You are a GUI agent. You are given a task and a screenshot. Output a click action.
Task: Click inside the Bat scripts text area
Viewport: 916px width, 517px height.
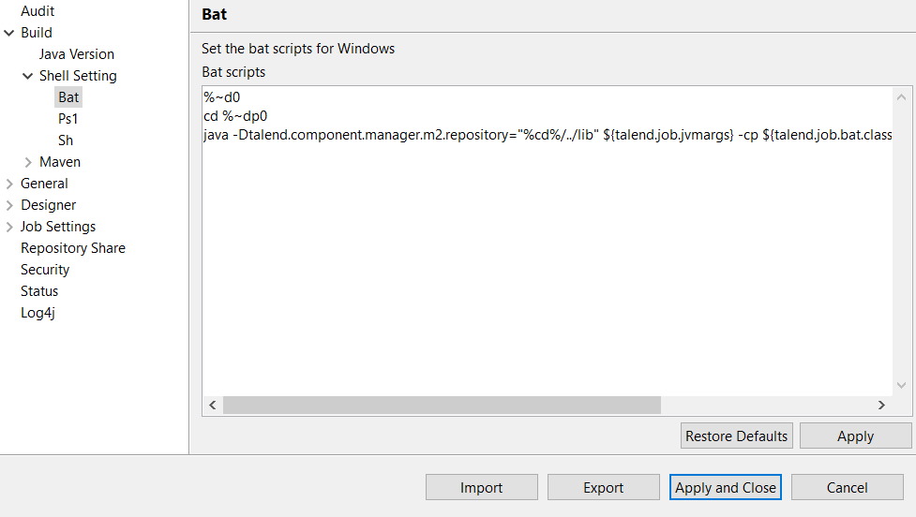point(544,262)
